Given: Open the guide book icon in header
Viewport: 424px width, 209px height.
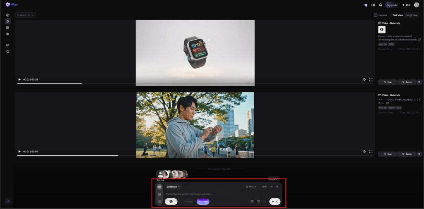Looking at the screenshot, I should pos(373,5).
